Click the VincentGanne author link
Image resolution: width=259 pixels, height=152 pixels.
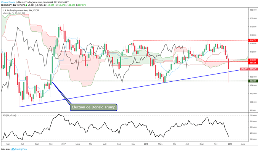click(8, 2)
